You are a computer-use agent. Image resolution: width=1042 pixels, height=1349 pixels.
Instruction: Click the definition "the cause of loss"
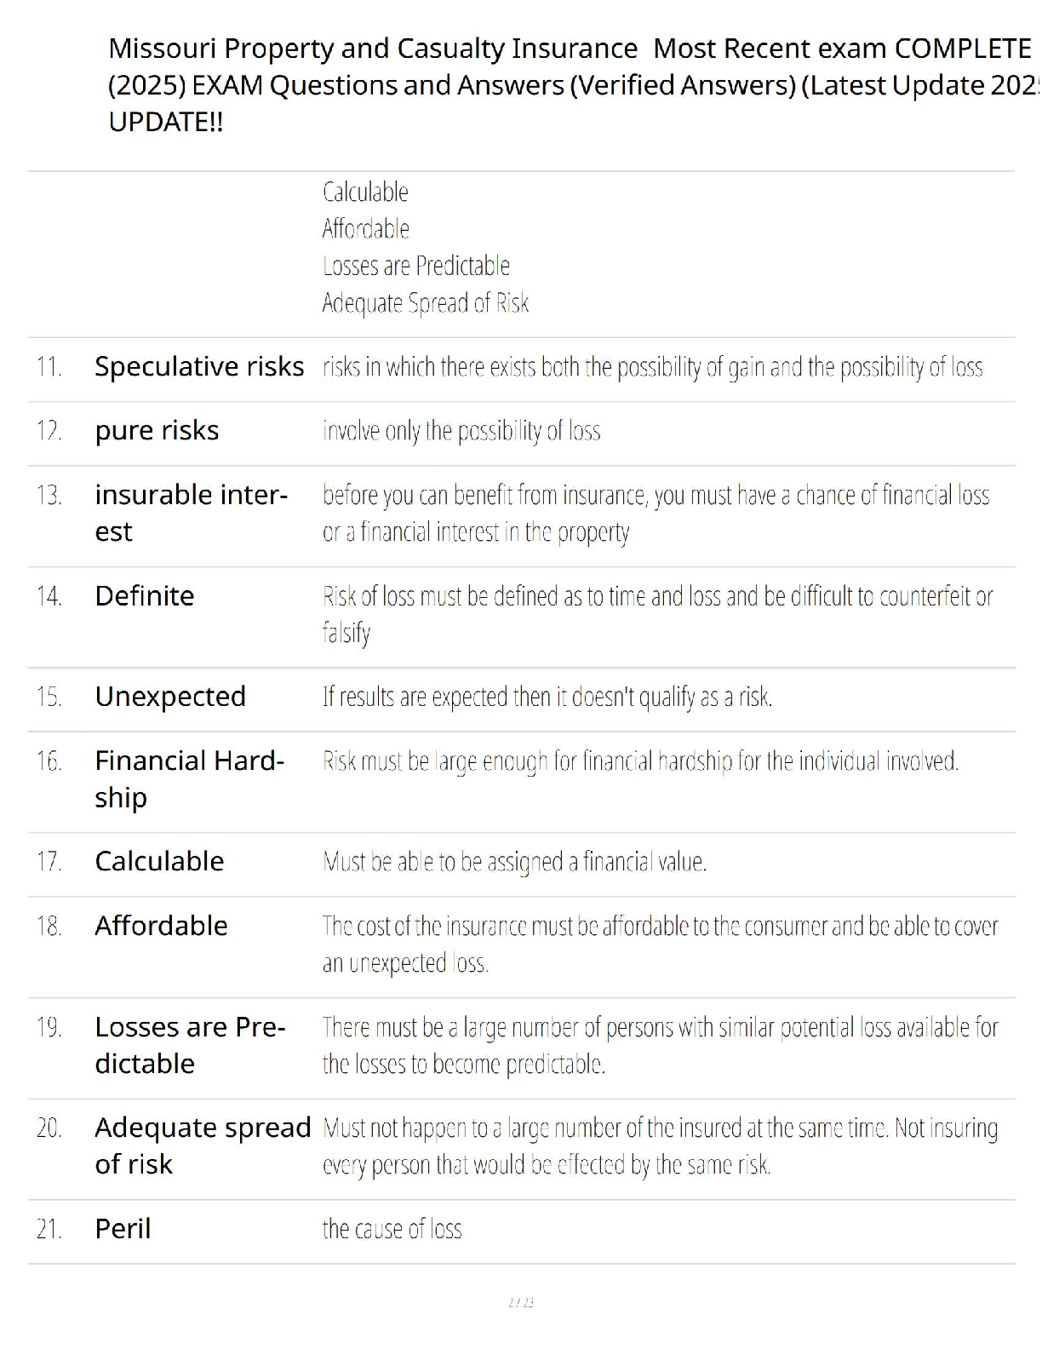pos(392,1228)
